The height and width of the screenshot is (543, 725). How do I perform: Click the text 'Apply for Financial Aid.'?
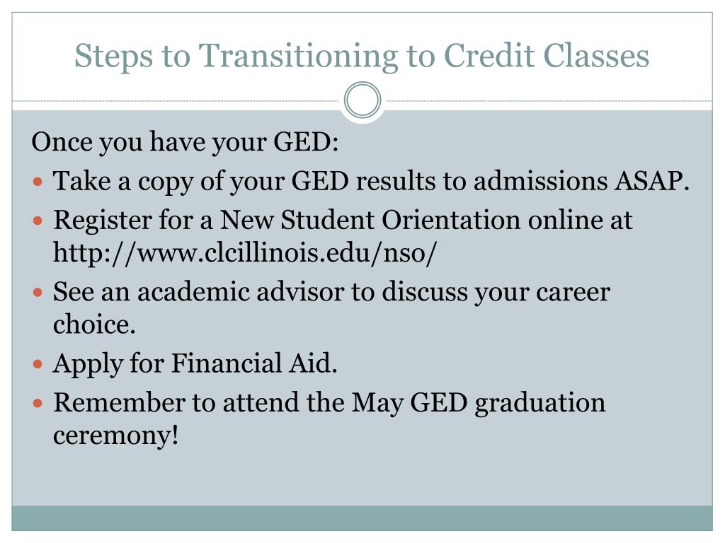point(195,364)
